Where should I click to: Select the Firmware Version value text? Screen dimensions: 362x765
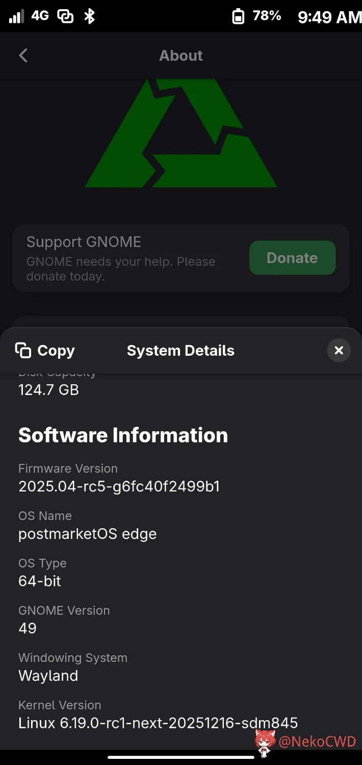[x=119, y=486]
